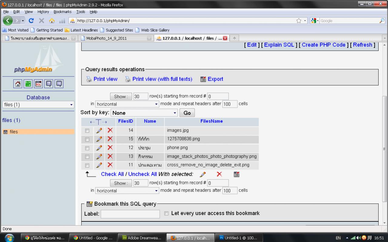Click the Firefox Back button
The height and width of the screenshot is (242, 388).
point(8,21)
